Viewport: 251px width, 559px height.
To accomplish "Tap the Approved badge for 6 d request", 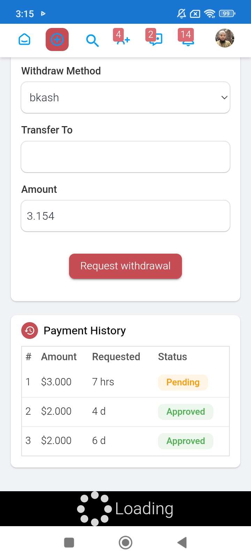I will tap(185, 441).
